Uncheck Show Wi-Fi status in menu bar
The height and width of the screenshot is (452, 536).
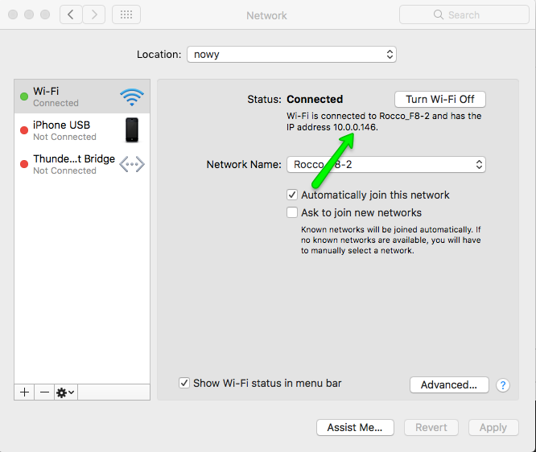[184, 383]
